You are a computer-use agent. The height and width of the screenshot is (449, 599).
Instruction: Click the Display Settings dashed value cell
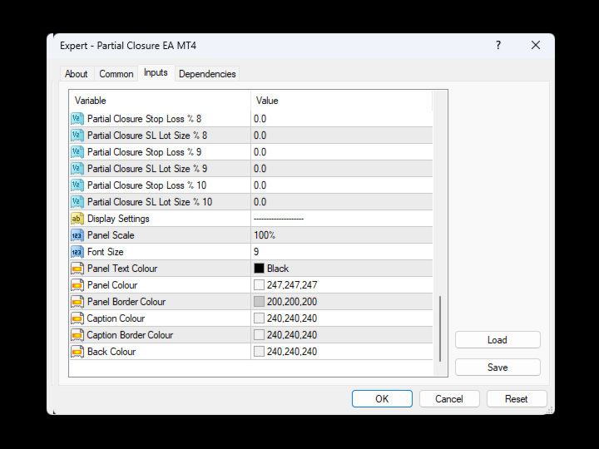coord(342,219)
